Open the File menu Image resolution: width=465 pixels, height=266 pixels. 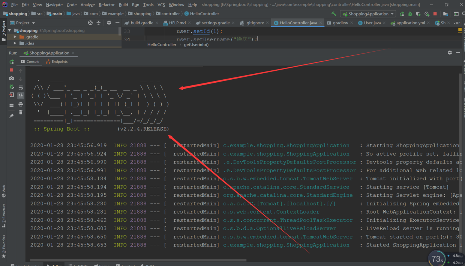point(14,5)
